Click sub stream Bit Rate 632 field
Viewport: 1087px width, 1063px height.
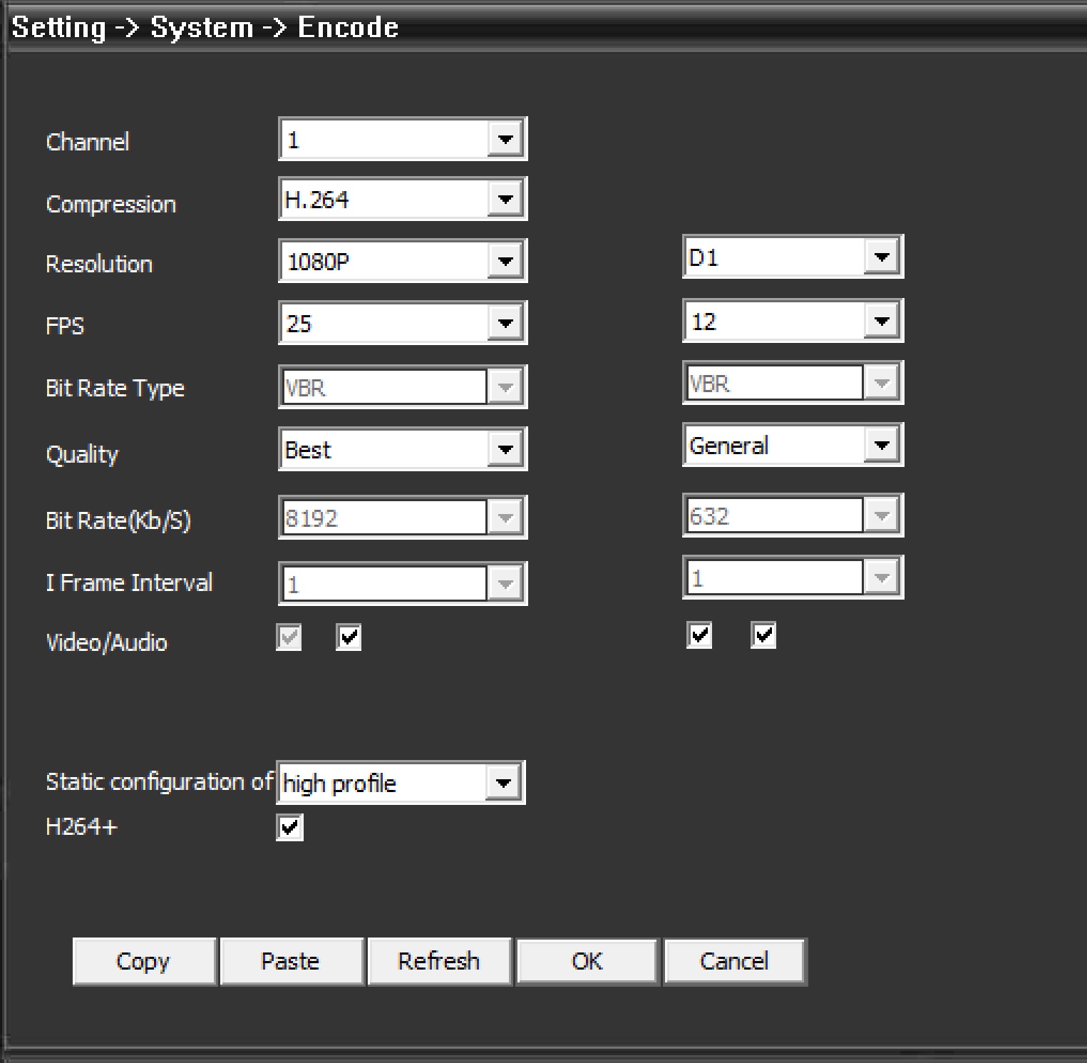[774, 515]
